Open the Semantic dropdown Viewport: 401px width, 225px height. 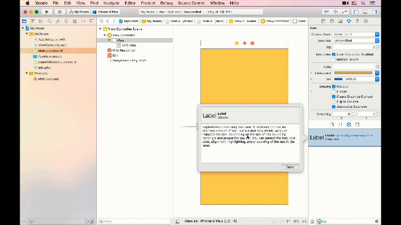point(355,41)
